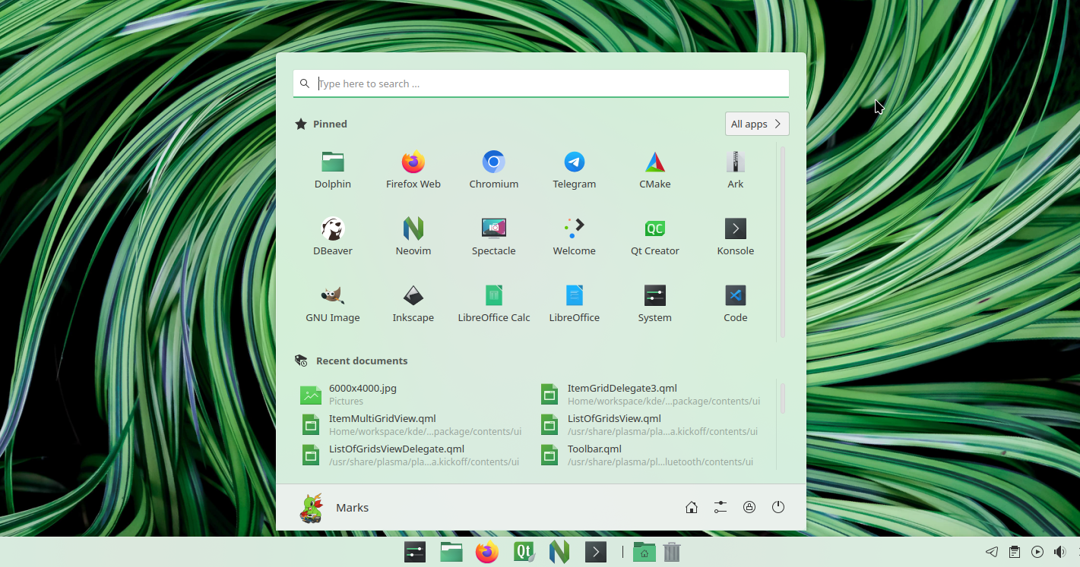Launch the CMake app

click(655, 169)
